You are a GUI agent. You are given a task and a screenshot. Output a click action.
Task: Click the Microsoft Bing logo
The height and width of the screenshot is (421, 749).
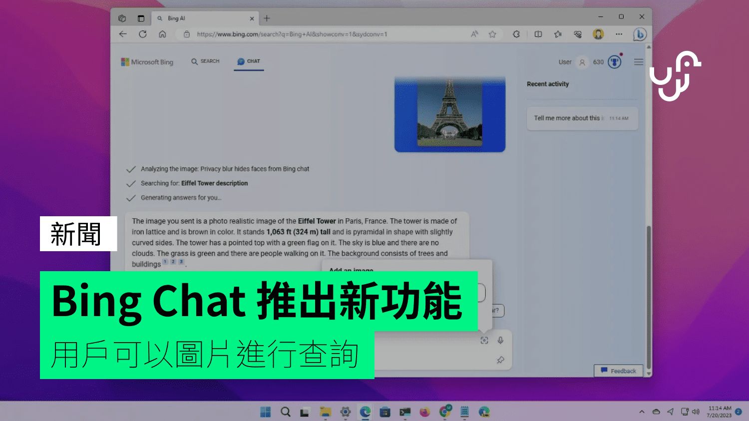pos(147,62)
